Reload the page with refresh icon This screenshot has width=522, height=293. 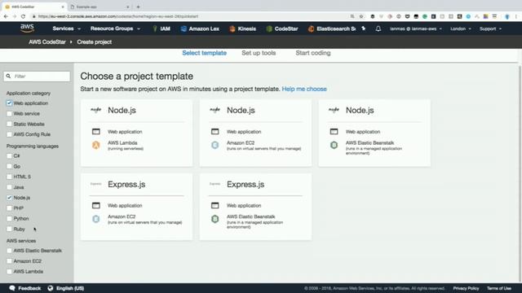tap(23, 16)
